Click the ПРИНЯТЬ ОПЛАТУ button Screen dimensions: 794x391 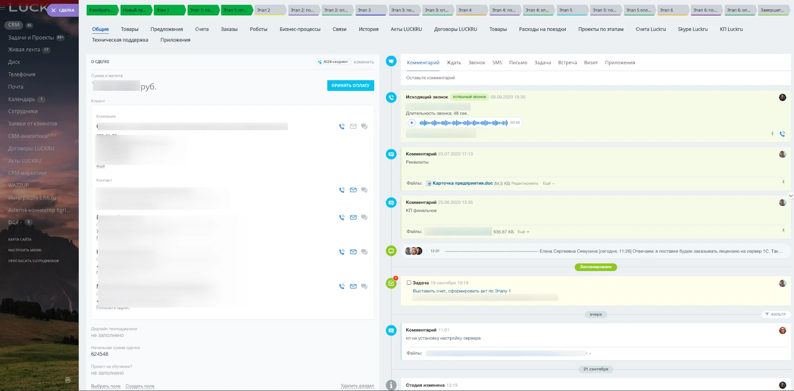350,85
